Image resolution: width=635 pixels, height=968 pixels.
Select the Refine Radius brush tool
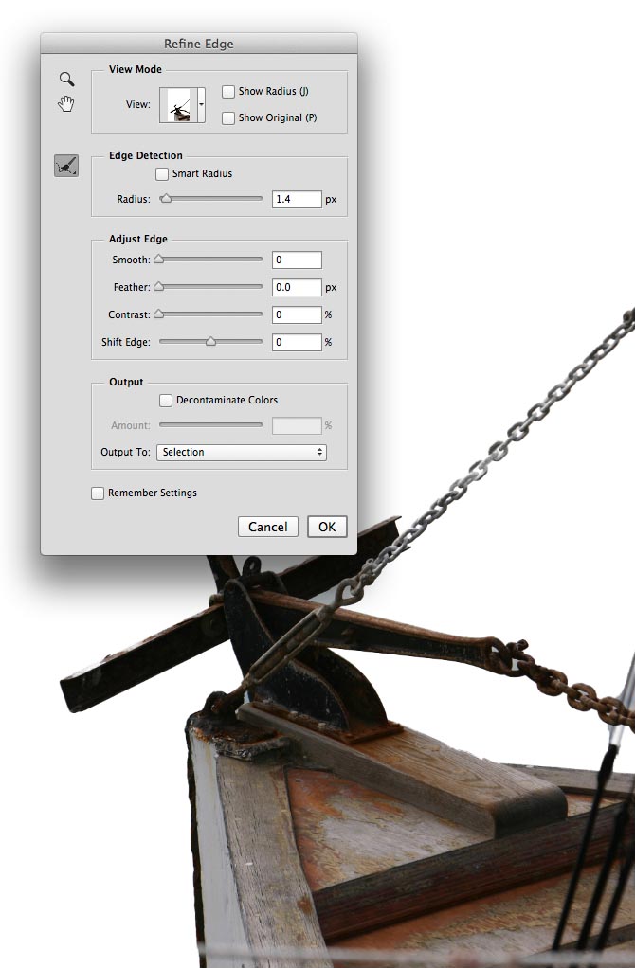[66, 166]
